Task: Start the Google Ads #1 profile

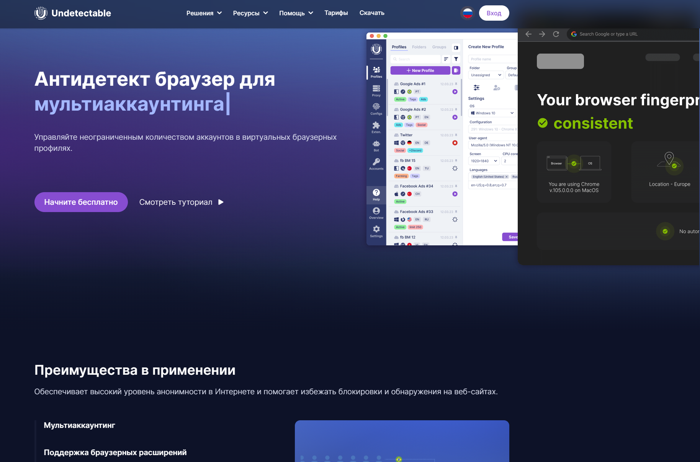Action: click(x=455, y=92)
